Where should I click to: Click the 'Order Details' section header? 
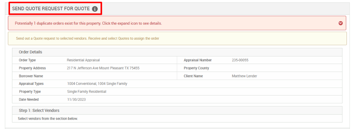click(31, 52)
